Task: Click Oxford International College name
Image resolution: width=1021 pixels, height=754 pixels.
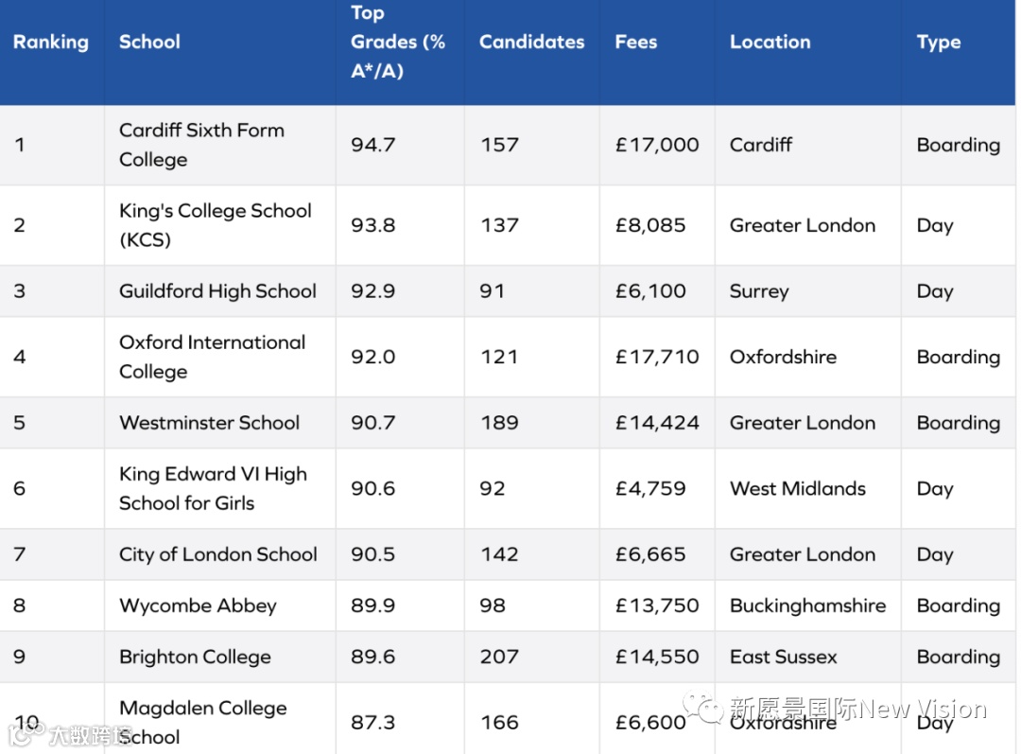Action: pyautogui.click(x=213, y=357)
